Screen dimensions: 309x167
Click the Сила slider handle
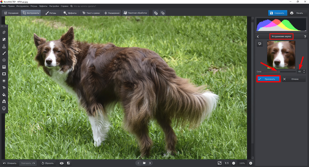pos(279,71)
